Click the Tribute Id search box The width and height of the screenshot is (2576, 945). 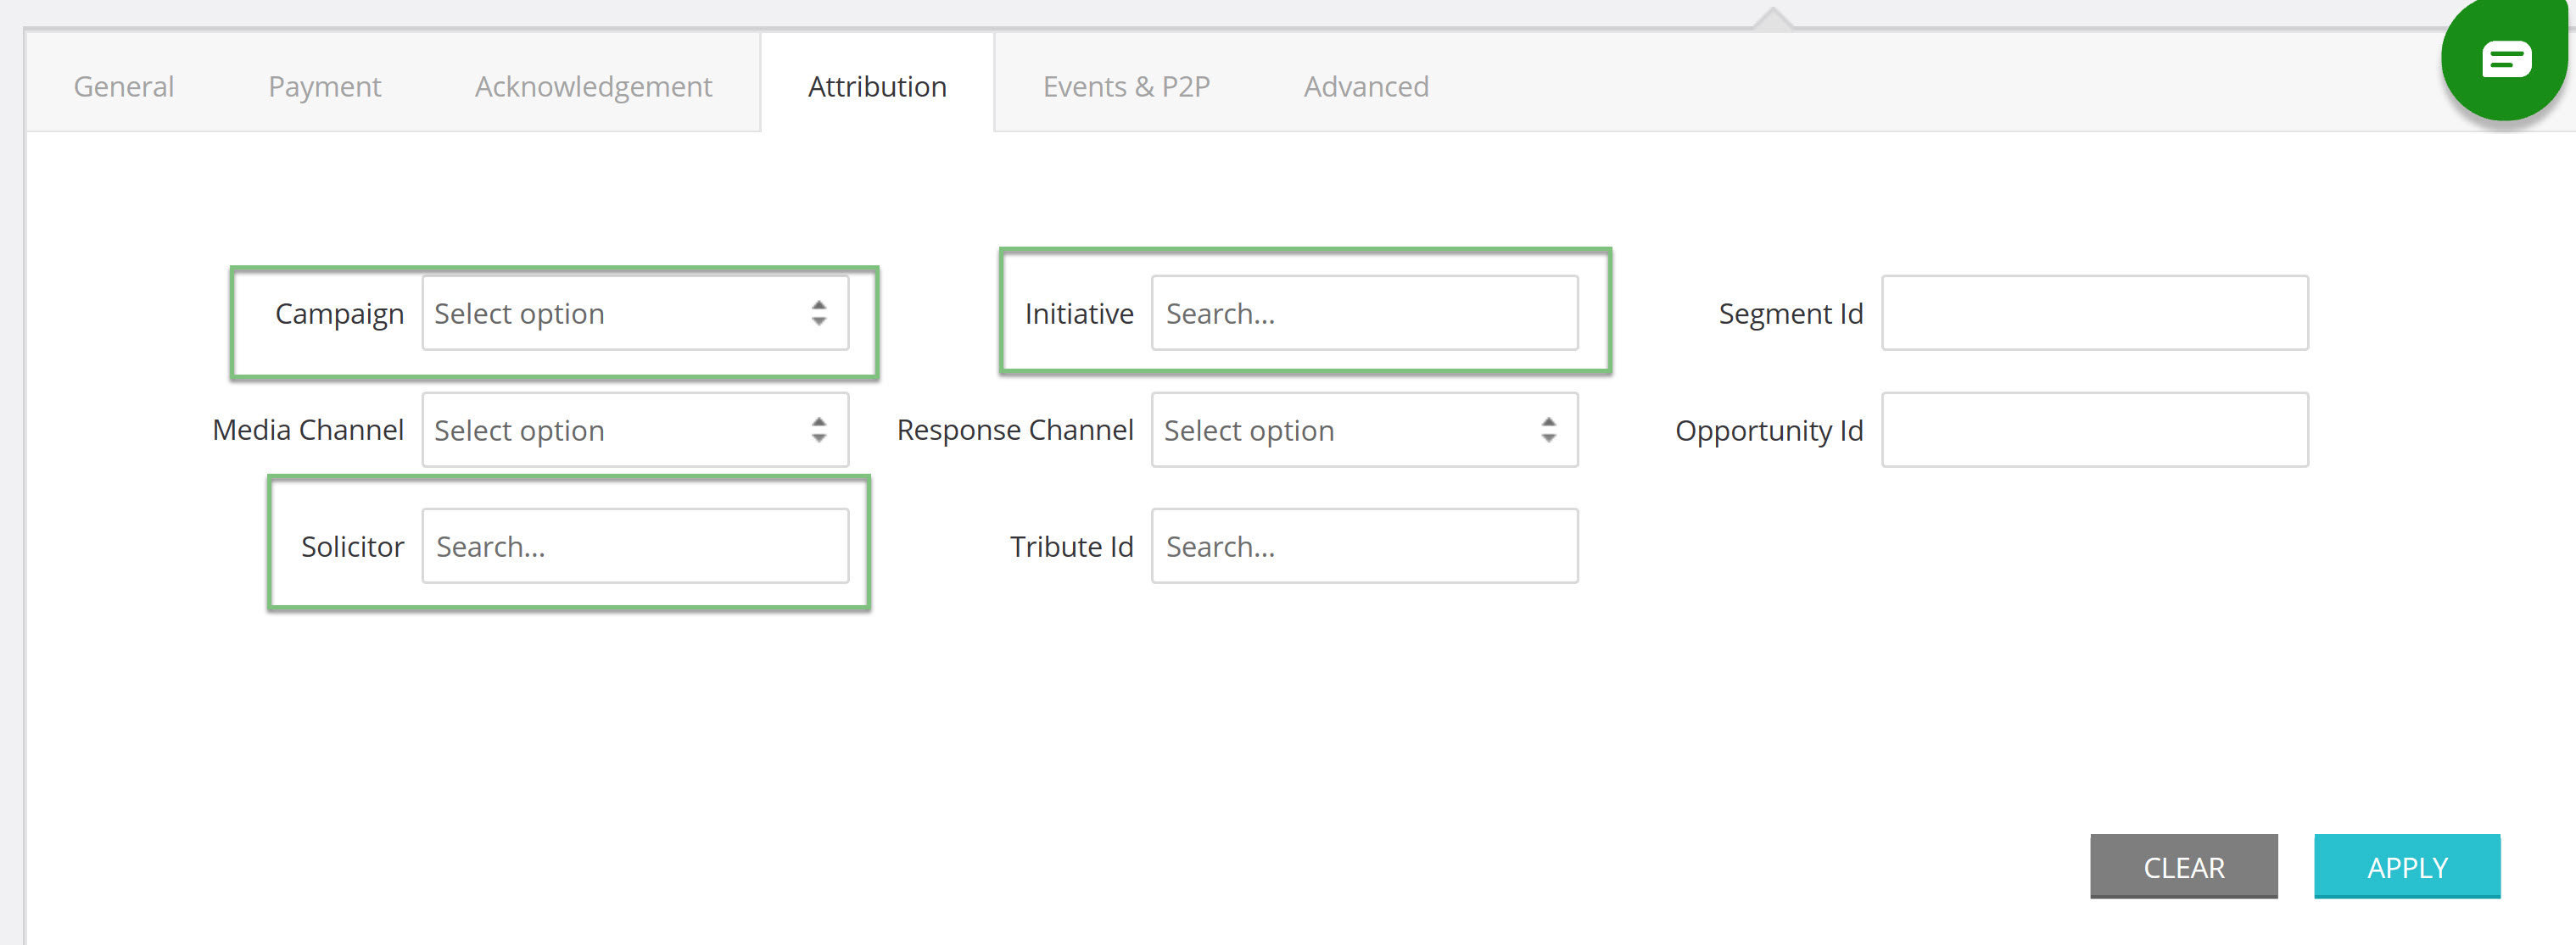[1365, 547]
